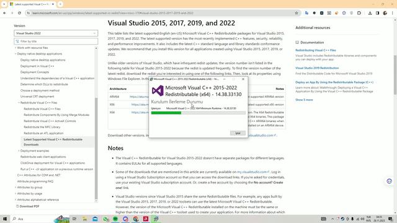Open Redistributing Visual C++ Files resource link
Screen dimensions: 397x223
pyautogui.click(x=316, y=50)
